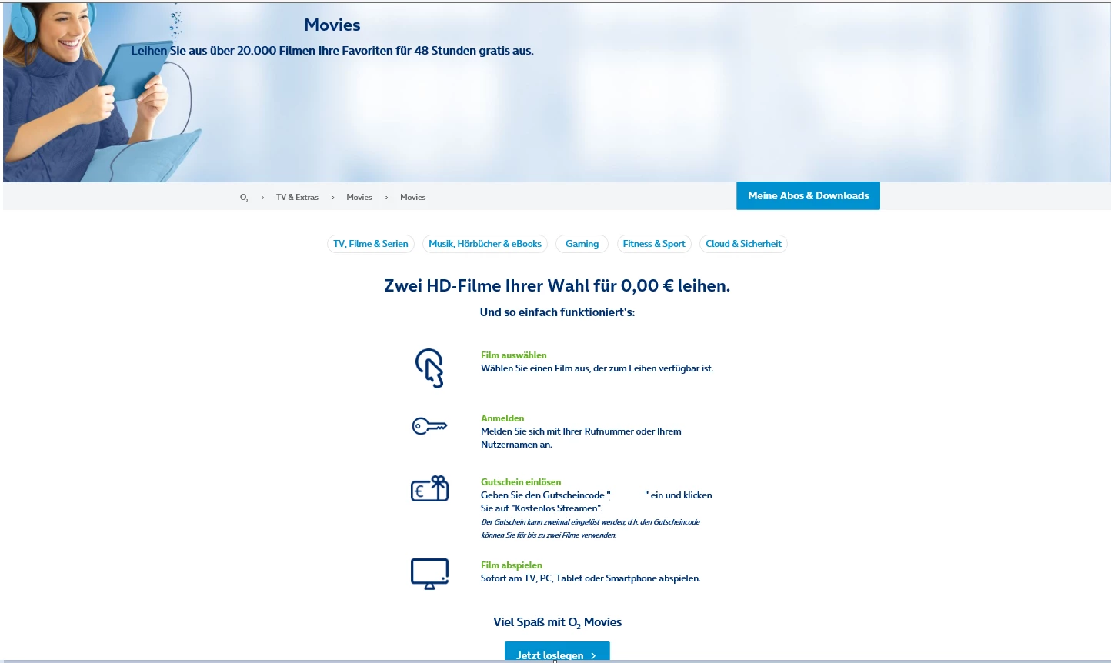The width and height of the screenshot is (1111, 663).
Task: Switch to the Gaming category
Action: point(582,244)
